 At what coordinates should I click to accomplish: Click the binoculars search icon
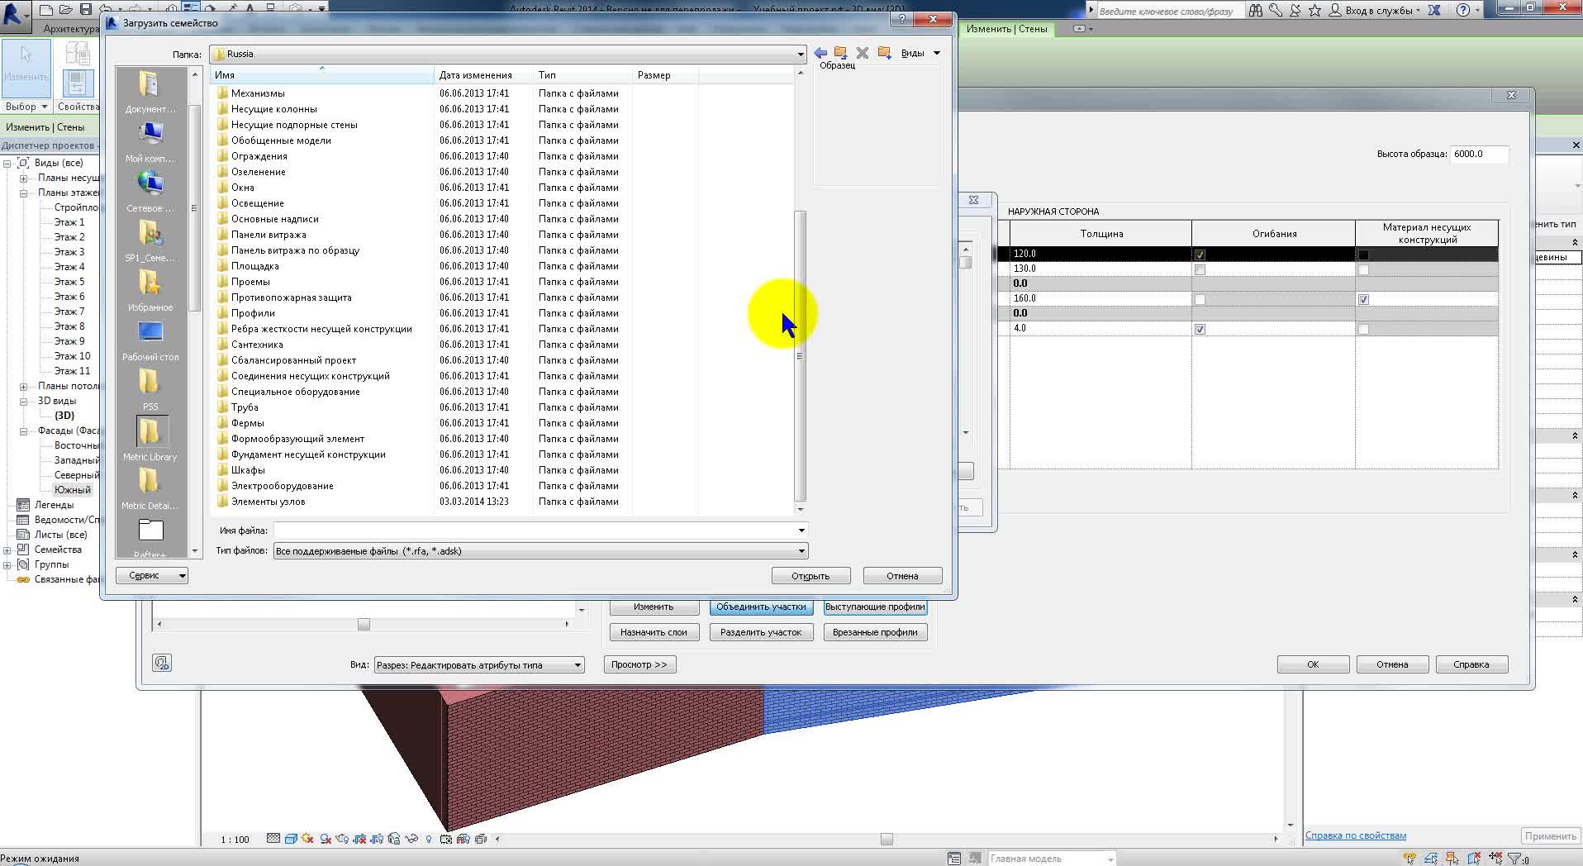pos(1256,11)
